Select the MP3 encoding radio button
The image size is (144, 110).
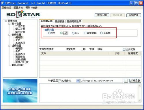pyautogui.click(x=49, y=33)
